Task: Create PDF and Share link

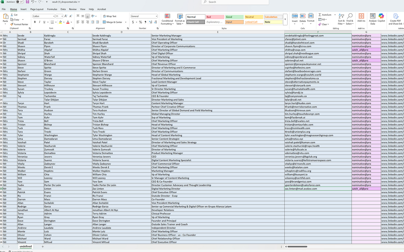Action: 395,19
